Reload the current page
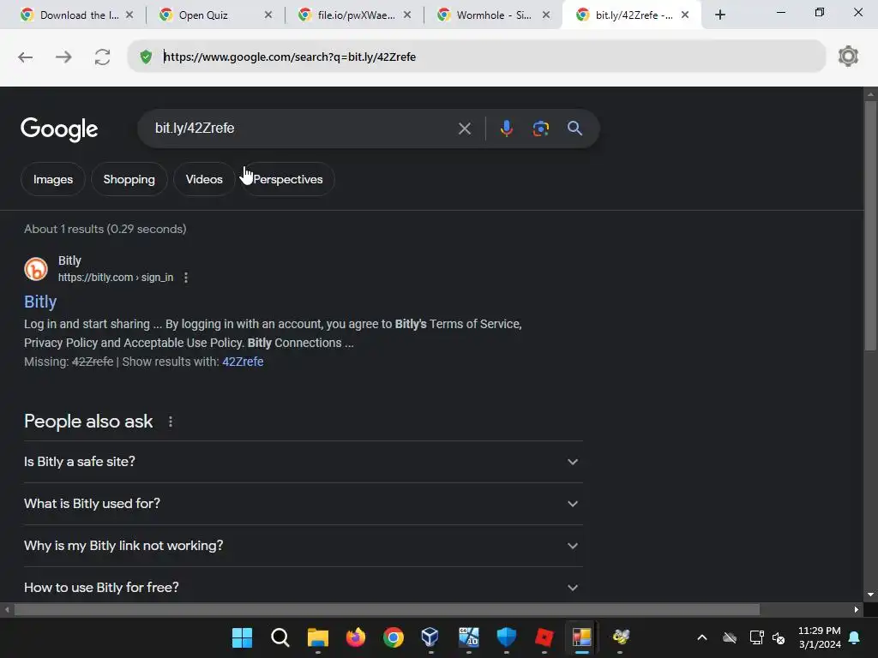Image resolution: width=878 pixels, height=658 pixels. tap(102, 57)
